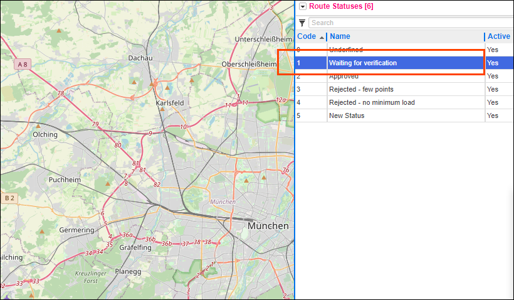
Task: Click Active 'Yes' for Rejected - no minimum load
Action: 492,102
